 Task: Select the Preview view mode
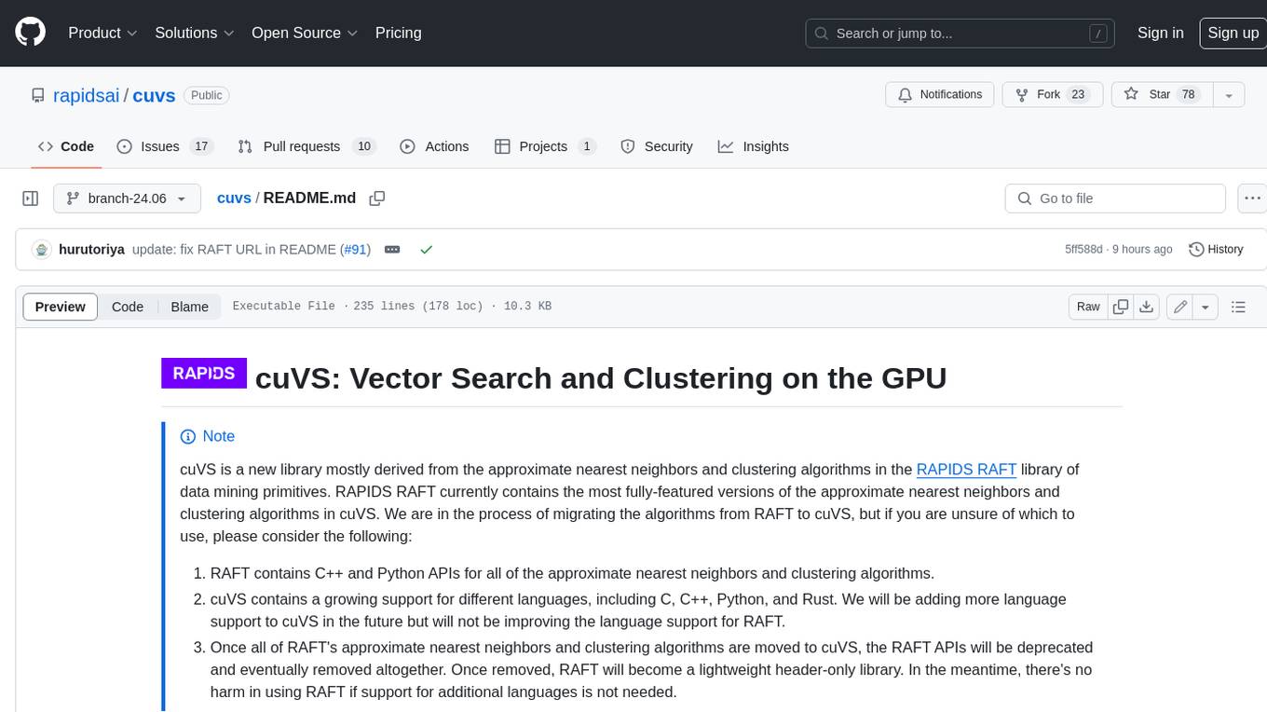click(x=61, y=307)
